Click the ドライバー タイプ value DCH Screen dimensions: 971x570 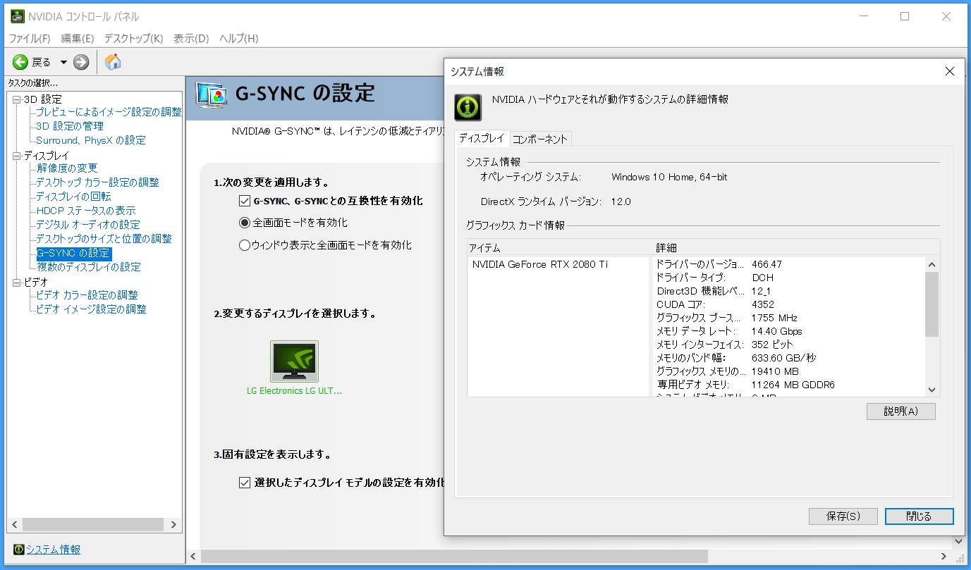[762, 278]
